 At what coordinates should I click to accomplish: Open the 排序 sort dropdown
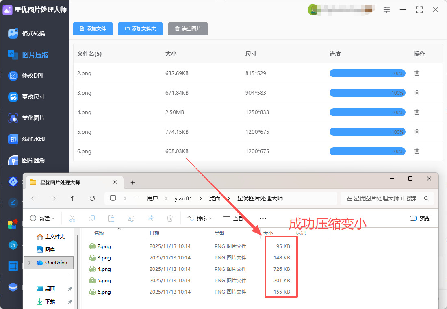[x=200, y=218]
